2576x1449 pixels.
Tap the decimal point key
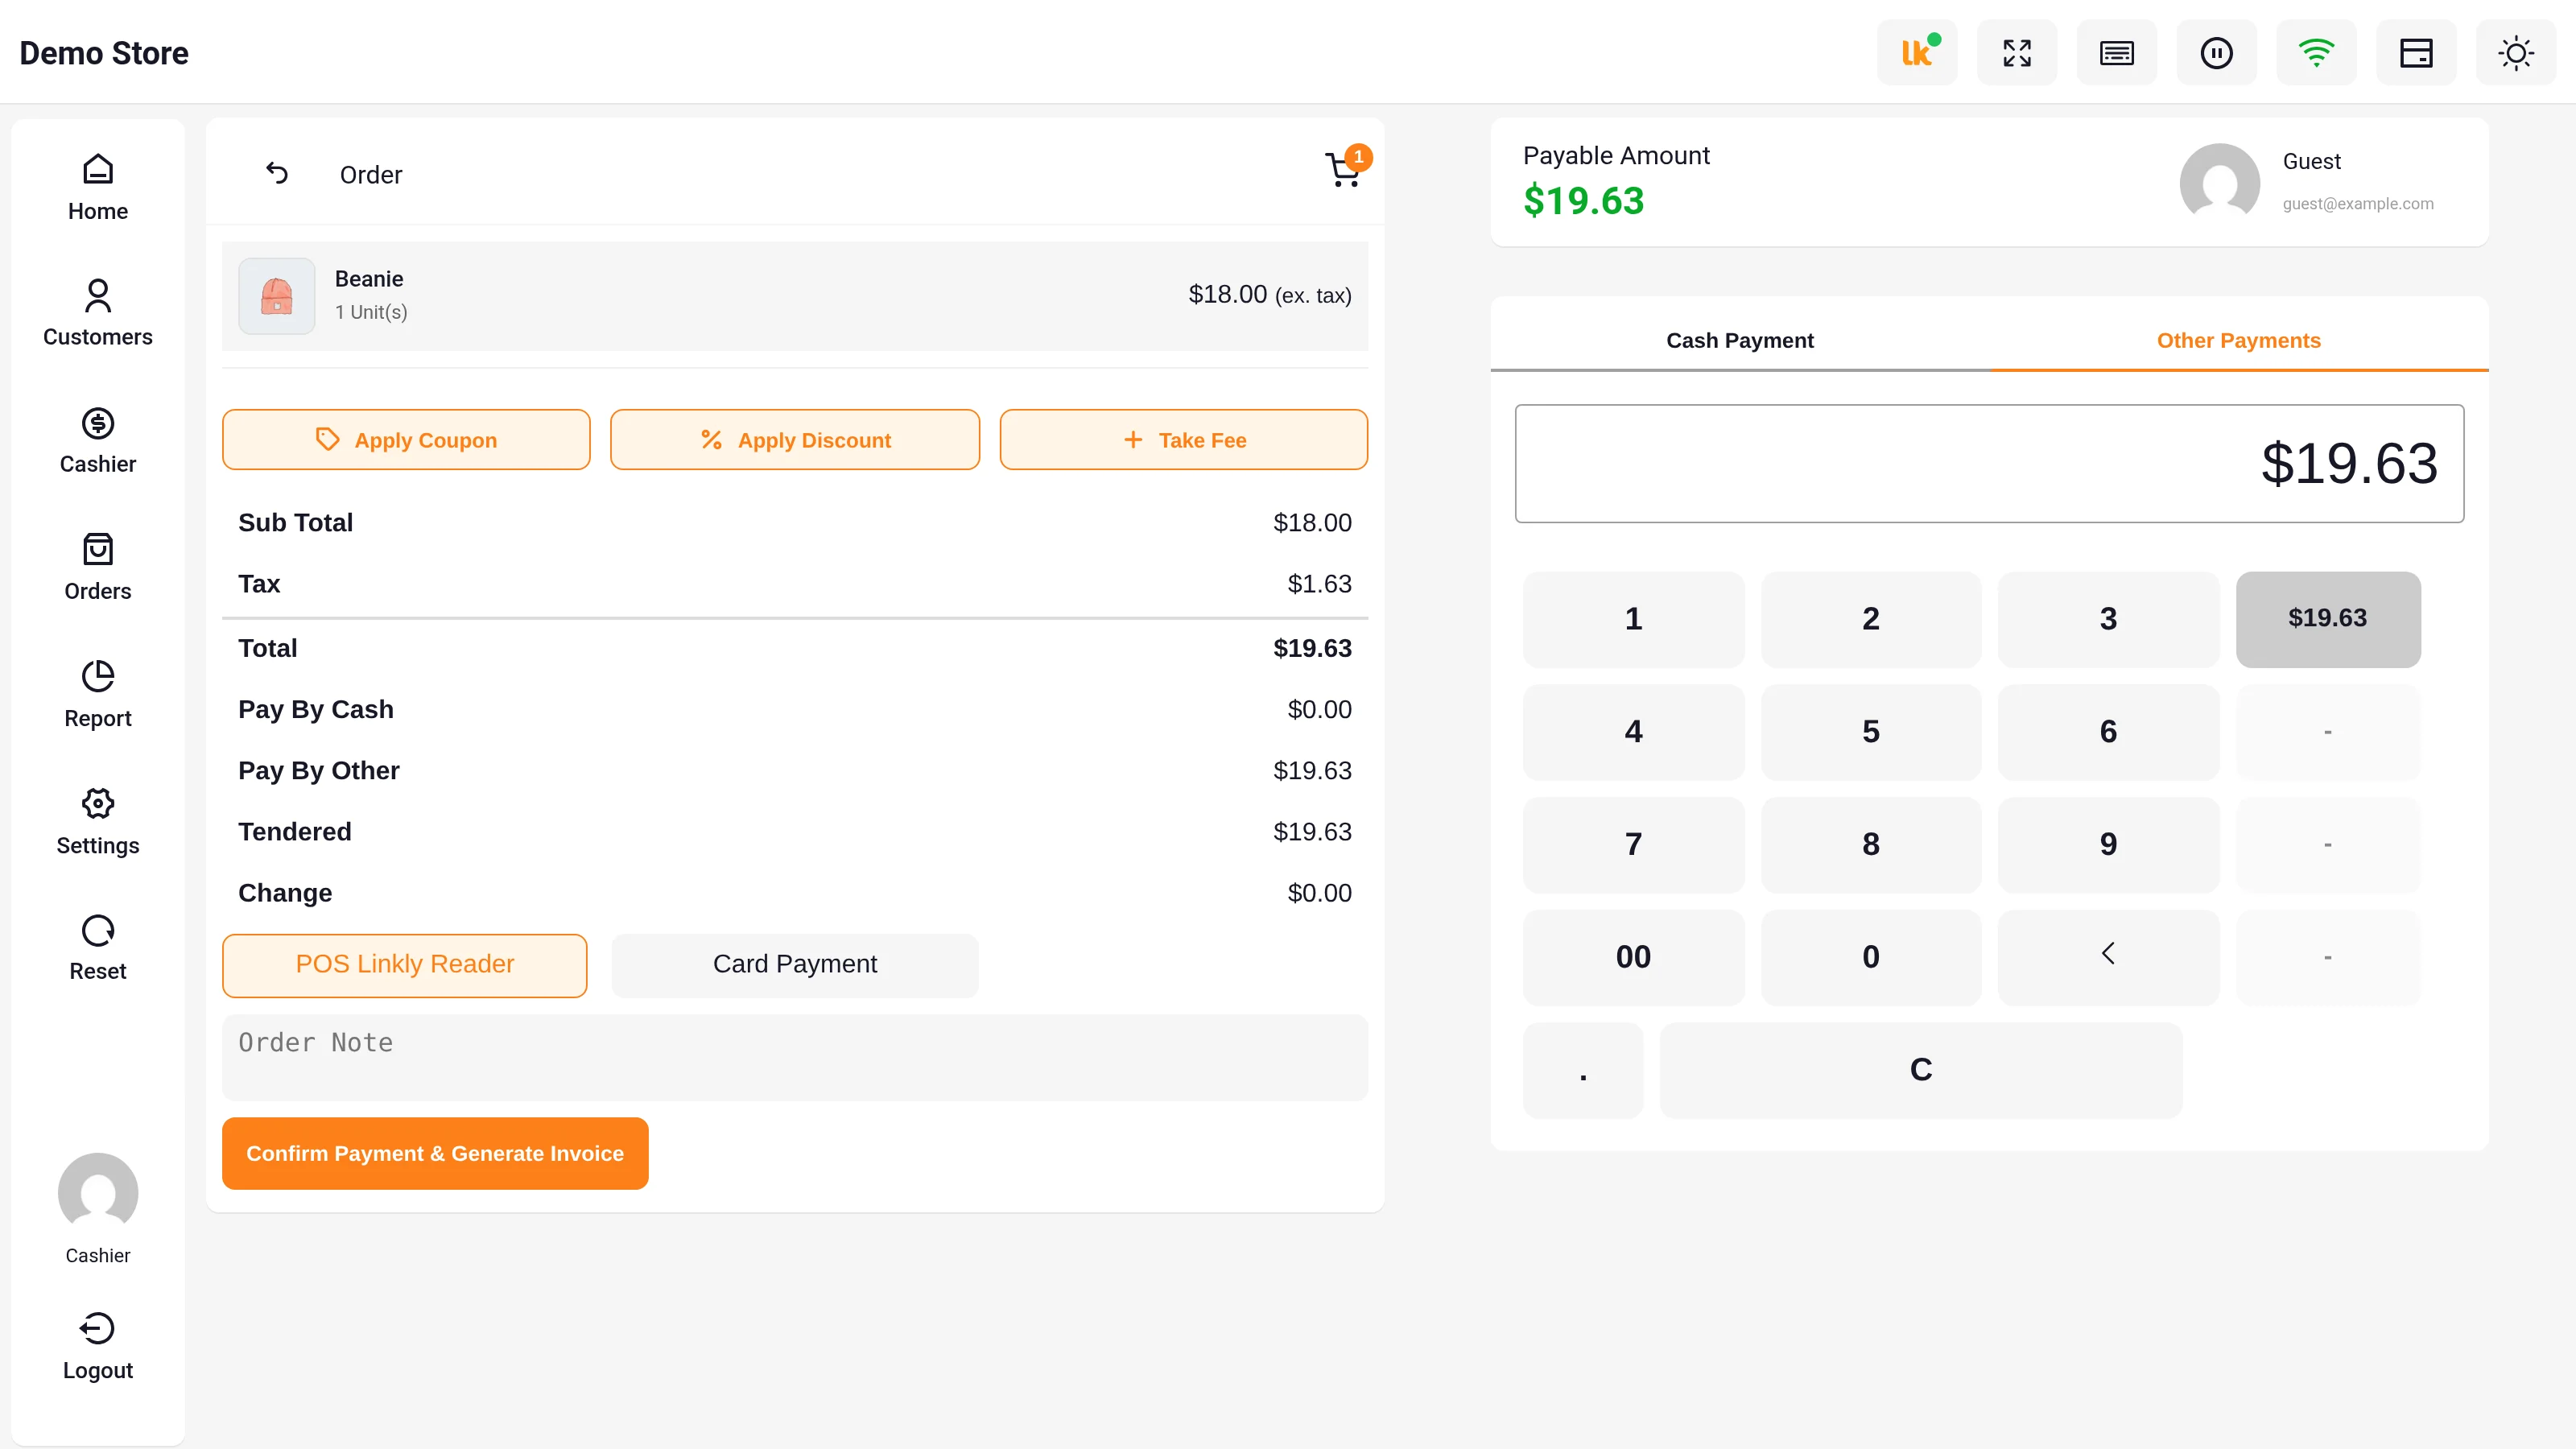pyautogui.click(x=1583, y=1071)
